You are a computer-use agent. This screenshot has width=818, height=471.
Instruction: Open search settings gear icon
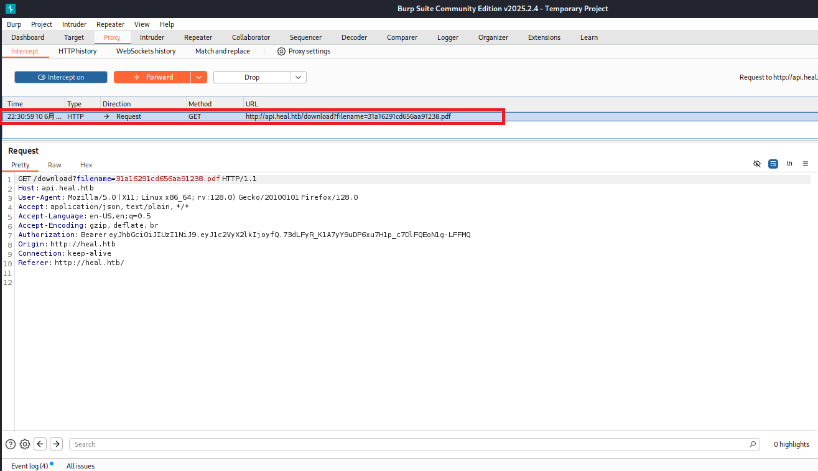click(x=25, y=444)
